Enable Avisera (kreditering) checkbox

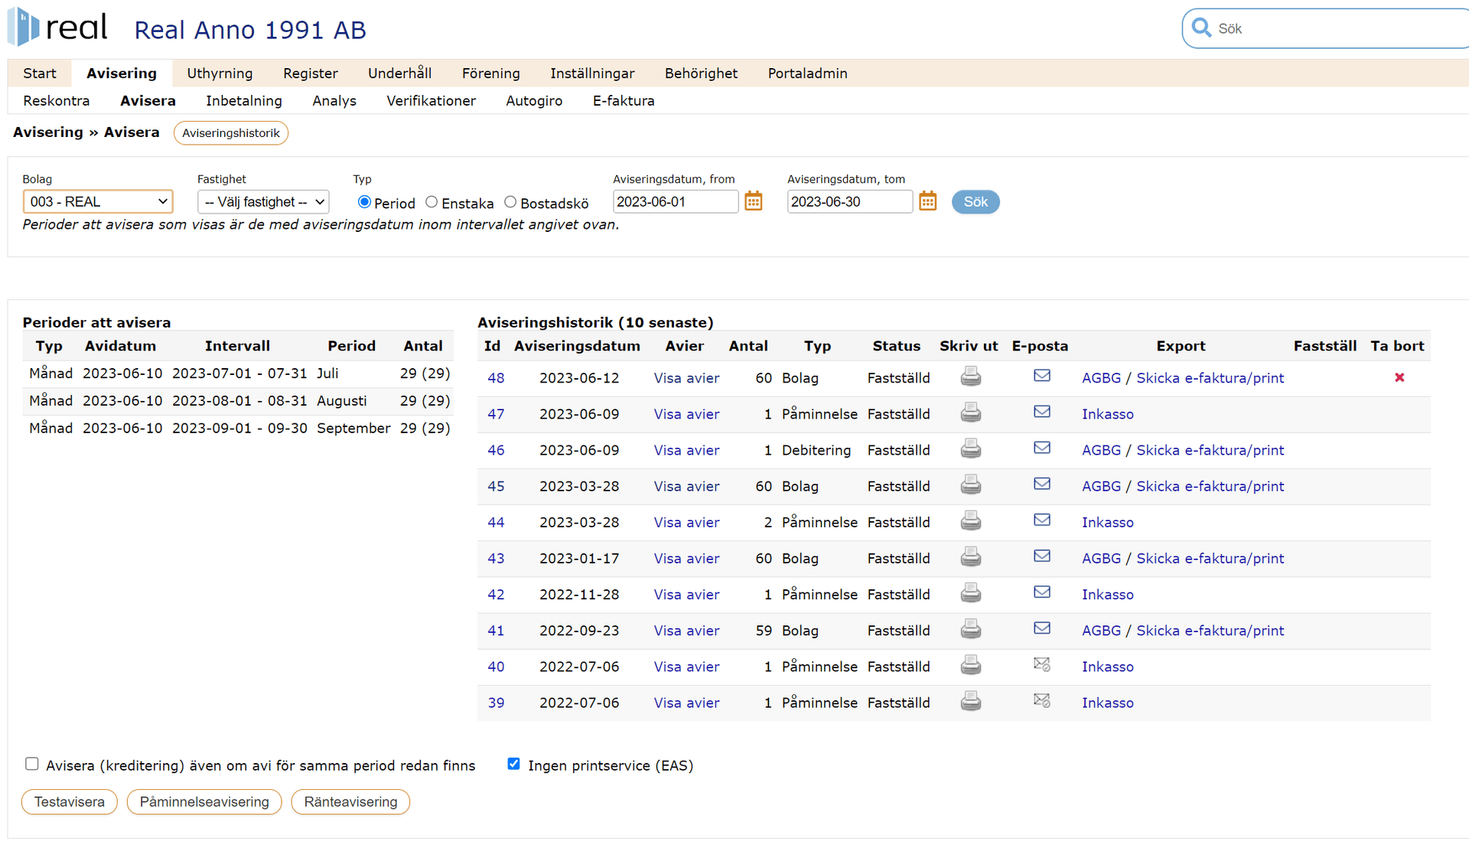32,764
